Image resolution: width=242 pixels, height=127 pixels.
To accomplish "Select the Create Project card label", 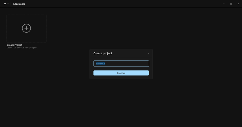I will [14, 45].
